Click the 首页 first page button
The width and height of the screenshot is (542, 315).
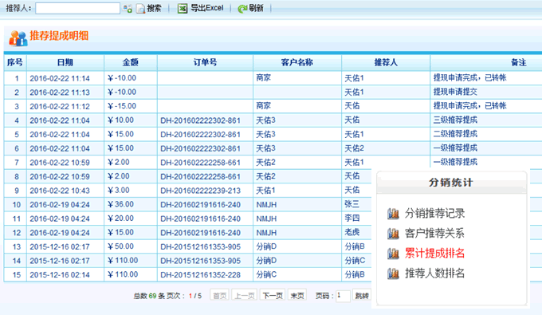pos(219,296)
